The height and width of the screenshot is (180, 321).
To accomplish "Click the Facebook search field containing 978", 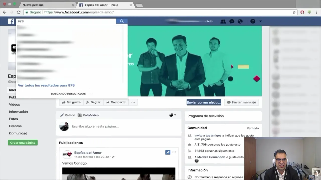I will [x=66, y=21].
